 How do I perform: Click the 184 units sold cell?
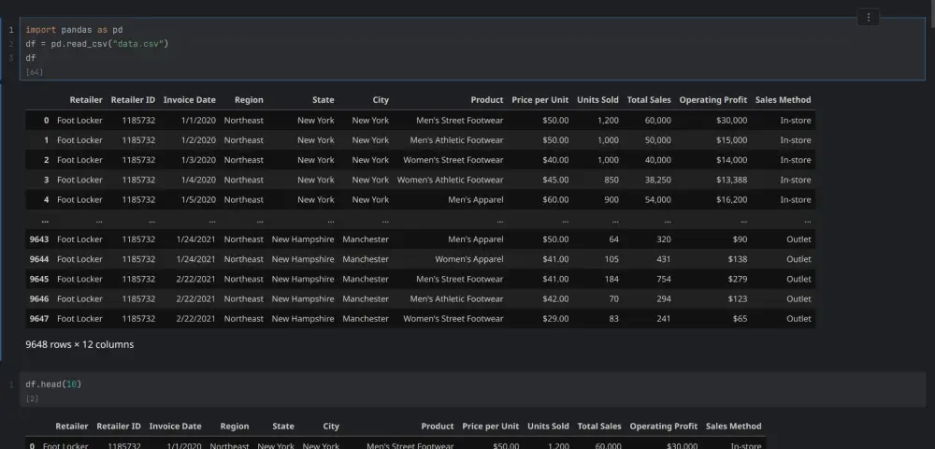[611, 279]
